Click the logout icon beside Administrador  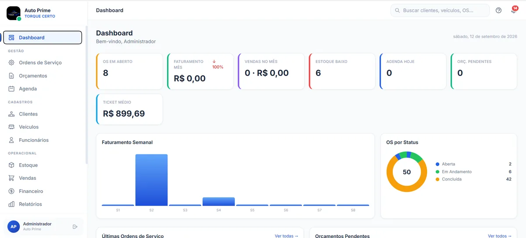(75, 227)
